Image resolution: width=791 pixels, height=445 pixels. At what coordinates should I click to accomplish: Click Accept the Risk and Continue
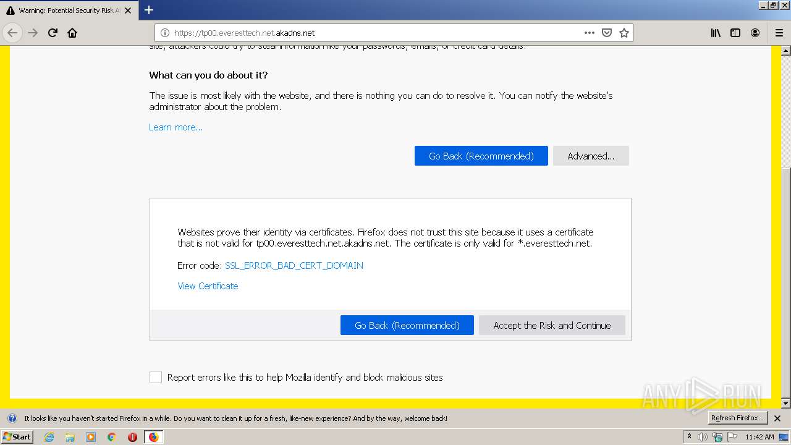click(x=552, y=325)
